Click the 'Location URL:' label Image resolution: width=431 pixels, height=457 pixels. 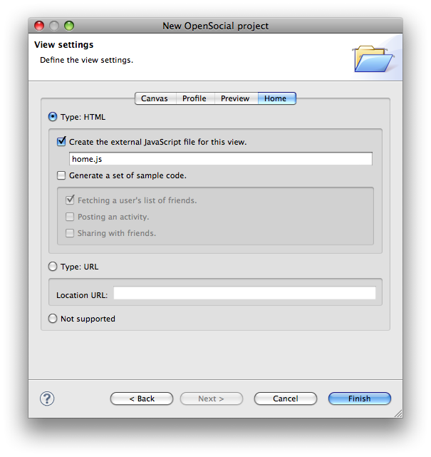click(x=82, y=295)
